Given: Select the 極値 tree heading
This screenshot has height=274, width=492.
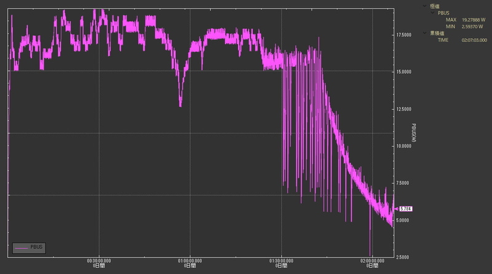Looking at the screenshot, I should click(x=435, y=6).
